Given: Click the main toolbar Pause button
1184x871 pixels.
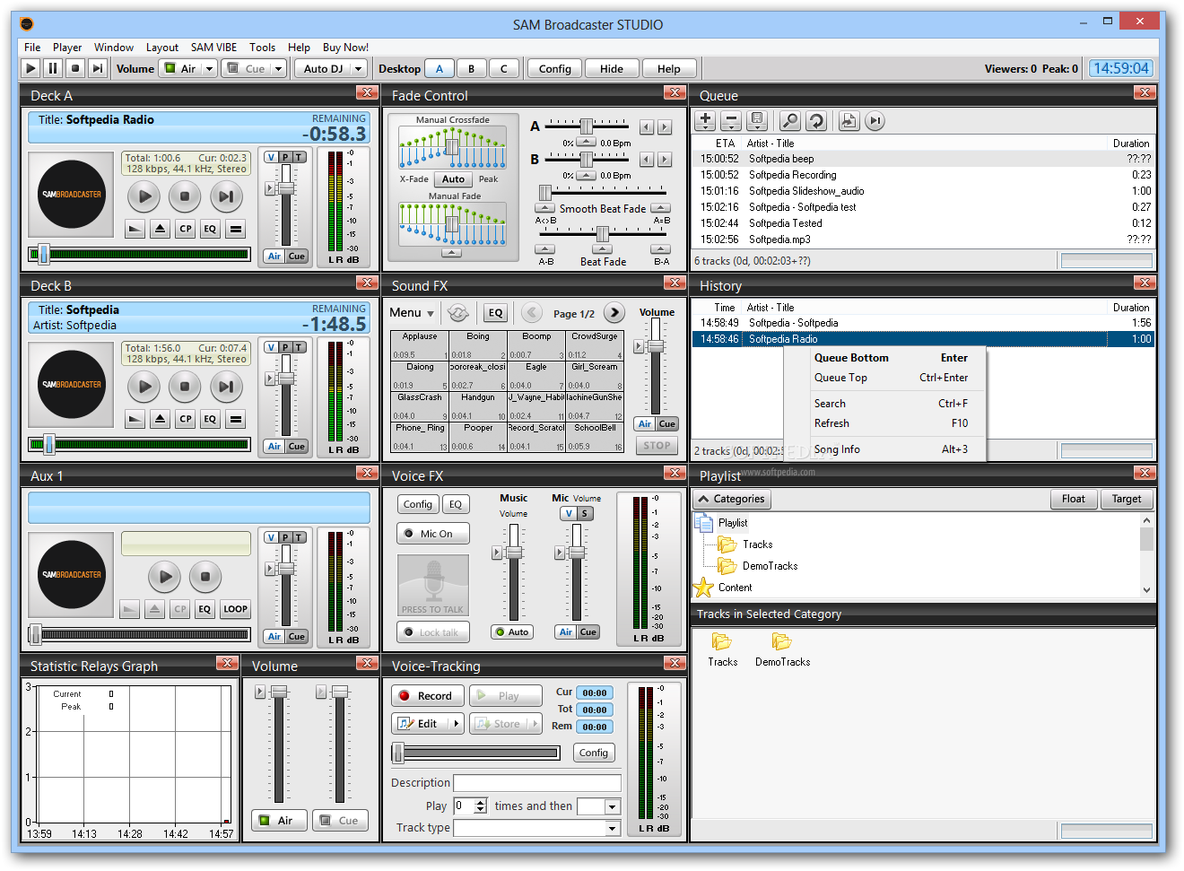Looking at the screenshot, I should [x=53, y=68].
